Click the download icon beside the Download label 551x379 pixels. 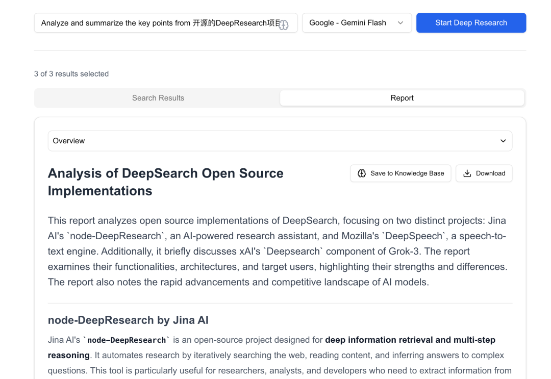coord(467,173)
